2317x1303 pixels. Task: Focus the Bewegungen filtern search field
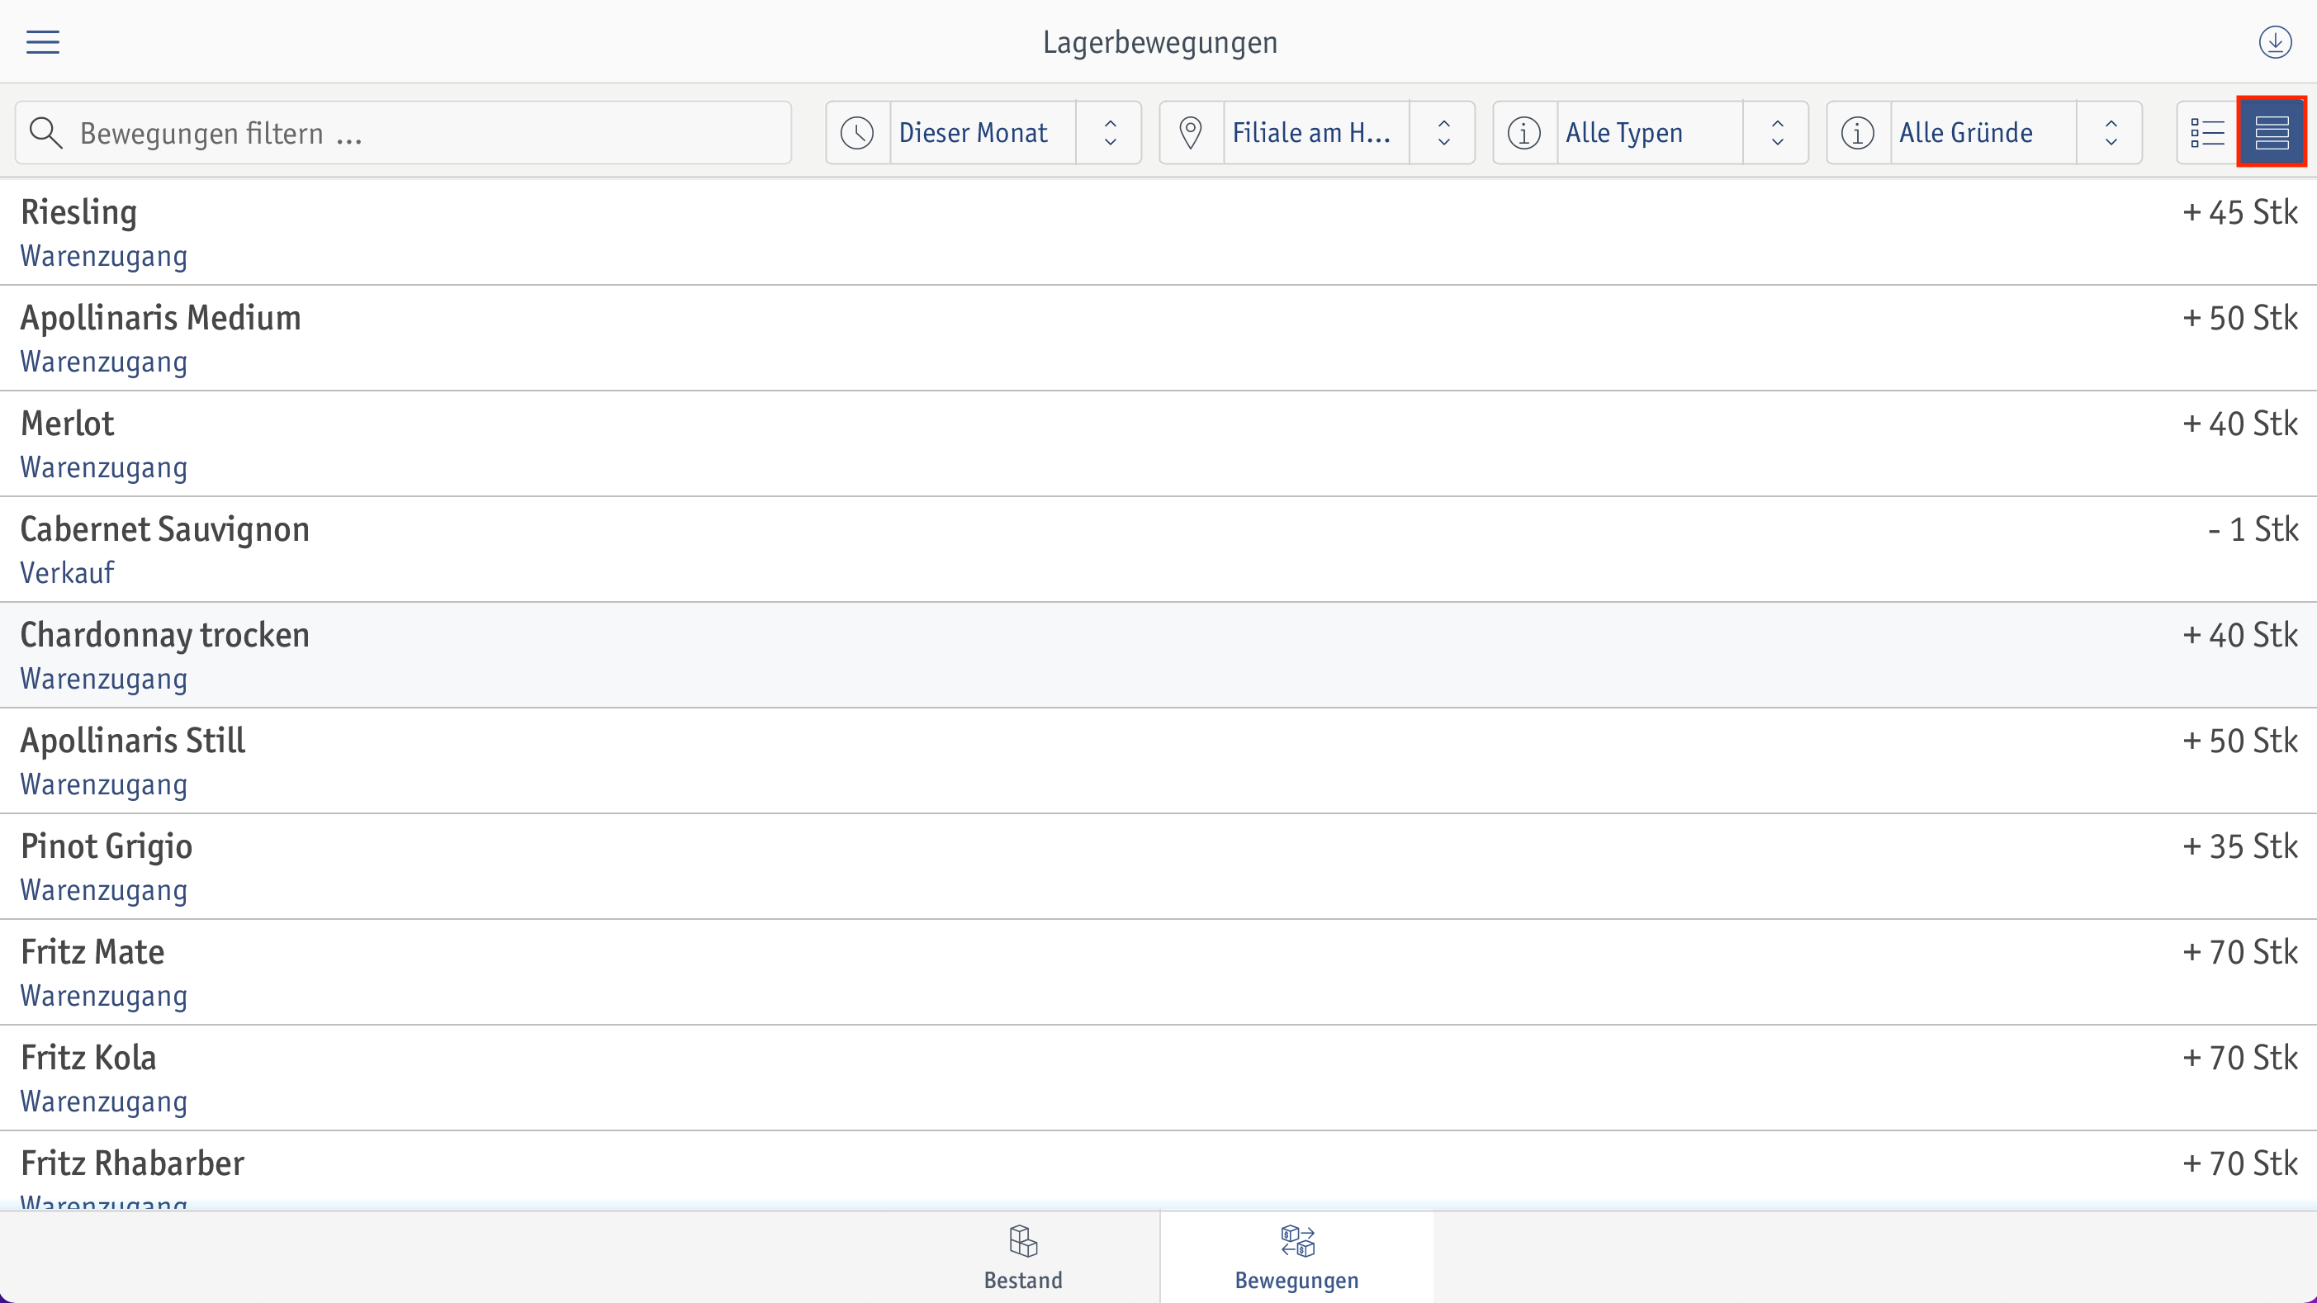[x=403, y=133]
